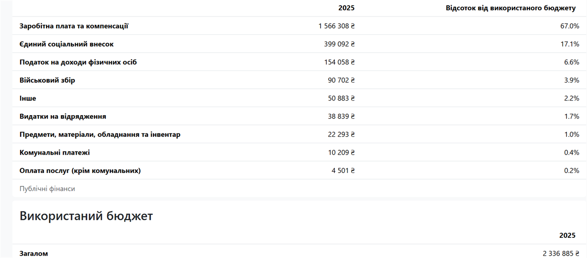Click the 67.0% percentage value
This screenshot has height=258, width=587.
click(x=570, y=26)
